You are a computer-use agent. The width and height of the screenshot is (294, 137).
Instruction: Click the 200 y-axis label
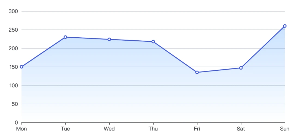[x=13, y=48]
